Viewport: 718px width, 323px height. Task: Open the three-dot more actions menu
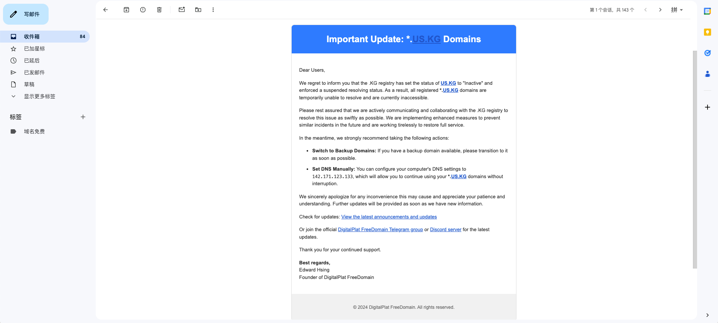point(213,10)
